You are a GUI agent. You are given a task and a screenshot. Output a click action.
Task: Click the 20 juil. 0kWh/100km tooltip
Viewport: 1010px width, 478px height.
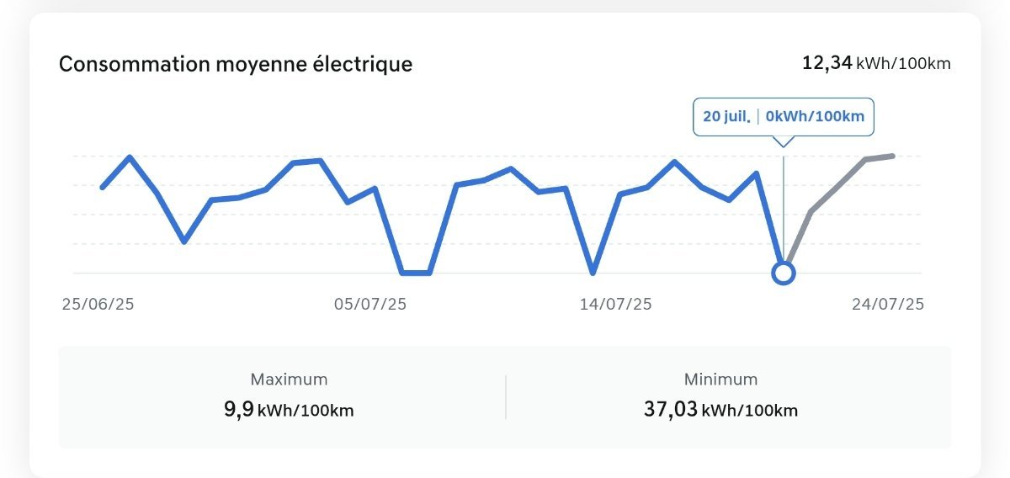pyautogui.click(x=784, y=117)
